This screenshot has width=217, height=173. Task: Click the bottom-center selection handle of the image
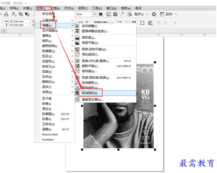118,149
